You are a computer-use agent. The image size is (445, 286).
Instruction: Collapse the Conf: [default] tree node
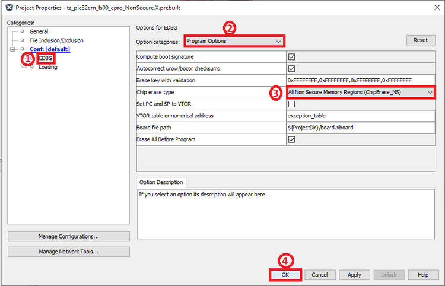tap(12, 49)
